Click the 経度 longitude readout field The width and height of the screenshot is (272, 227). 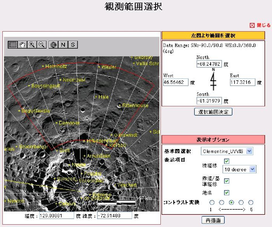coord(56,216)
